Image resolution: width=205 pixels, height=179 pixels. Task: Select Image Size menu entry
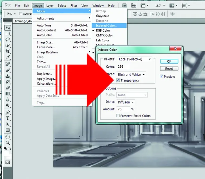point(62,42)
